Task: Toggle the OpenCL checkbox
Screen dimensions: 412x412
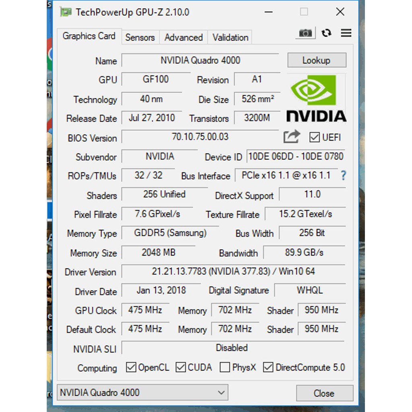Action: (x=131, y=367)
